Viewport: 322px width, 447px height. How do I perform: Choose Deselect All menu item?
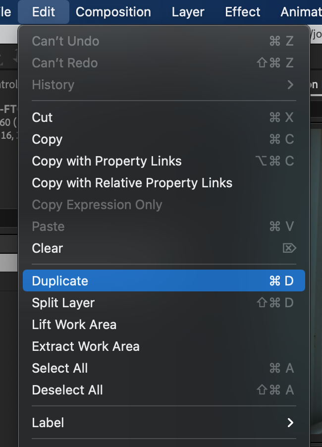[164, 390]
